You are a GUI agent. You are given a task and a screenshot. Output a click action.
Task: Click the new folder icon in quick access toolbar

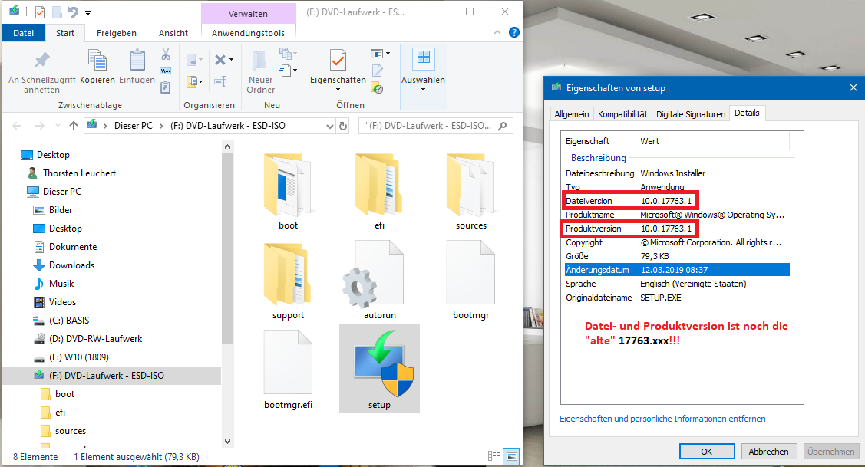(57, 12)
